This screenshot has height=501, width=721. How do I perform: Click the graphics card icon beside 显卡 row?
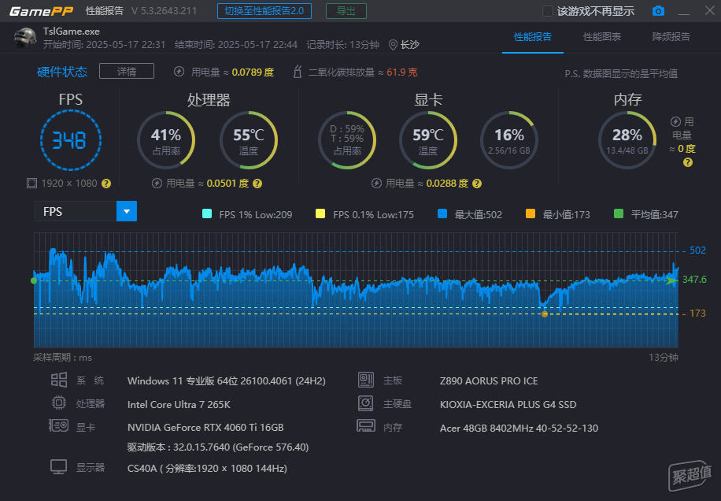59,425
